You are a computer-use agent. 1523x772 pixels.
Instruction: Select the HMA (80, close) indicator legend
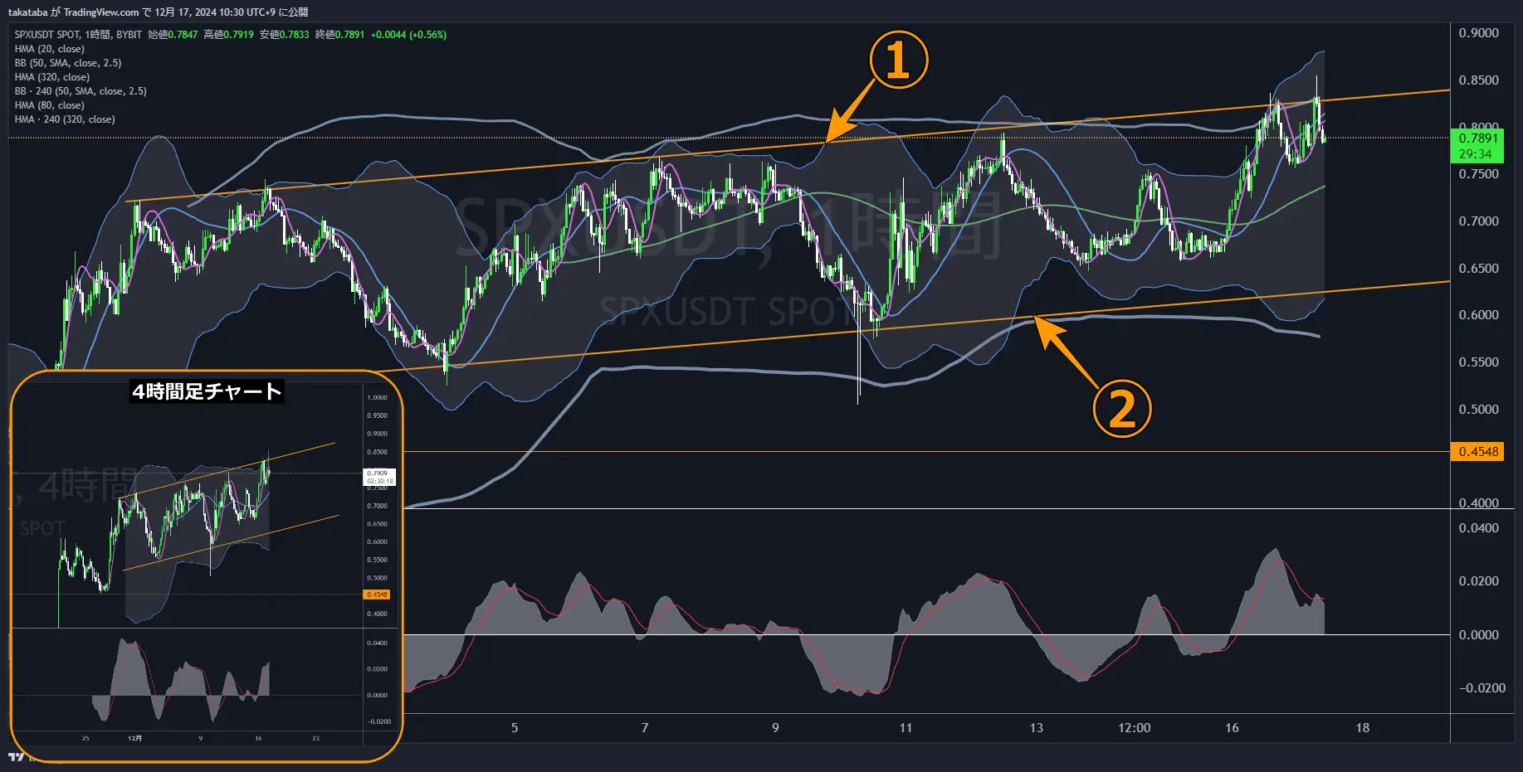pos(49,105)
